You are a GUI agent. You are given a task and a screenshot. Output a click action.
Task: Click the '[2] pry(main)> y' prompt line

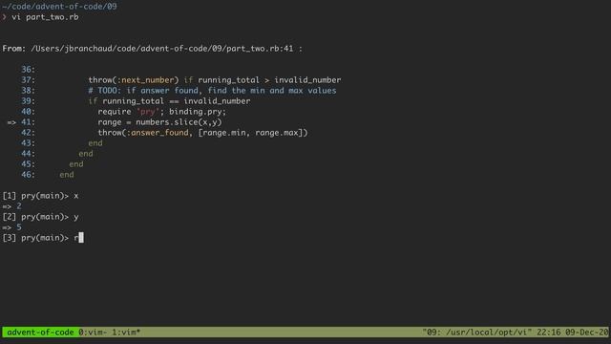click(40, 217)
